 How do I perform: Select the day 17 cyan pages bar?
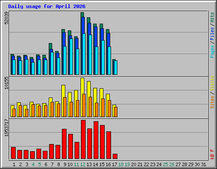coord(116,68)
